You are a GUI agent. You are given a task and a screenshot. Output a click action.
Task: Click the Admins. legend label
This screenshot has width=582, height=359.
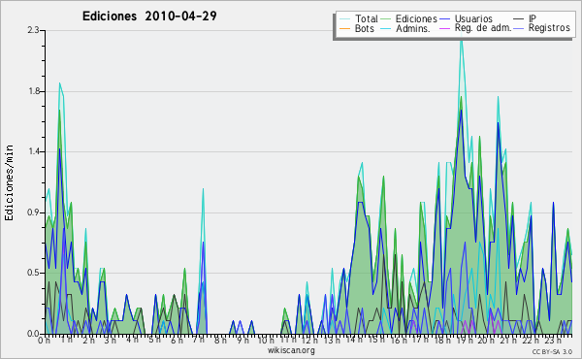tap(413, 28)
